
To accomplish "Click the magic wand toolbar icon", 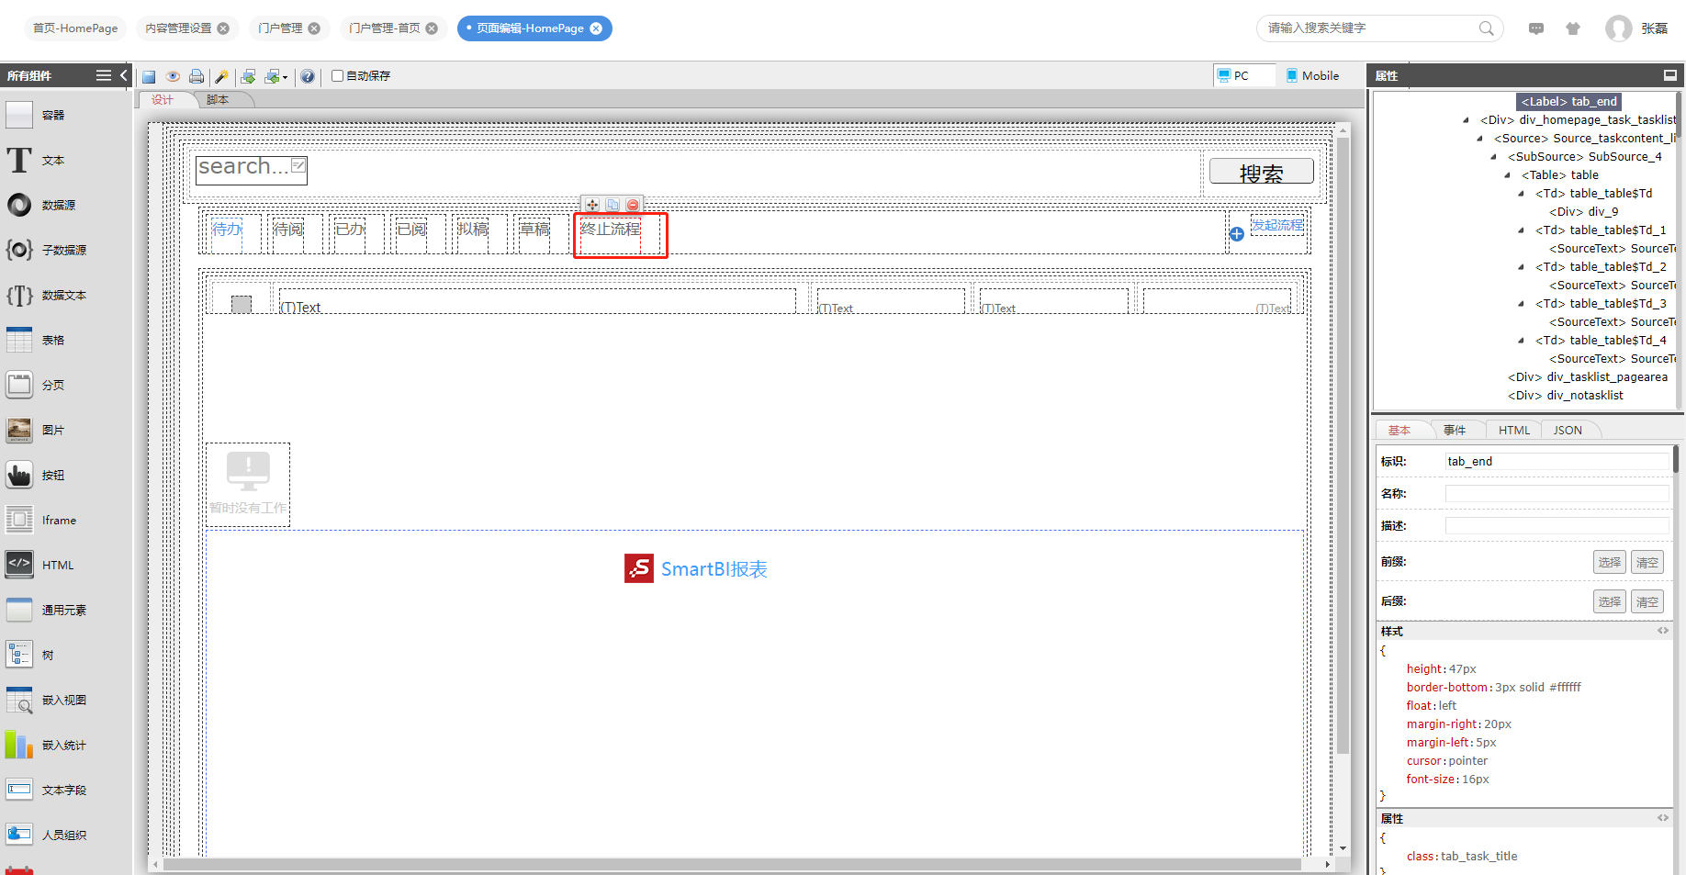I will tap(221, 76).
